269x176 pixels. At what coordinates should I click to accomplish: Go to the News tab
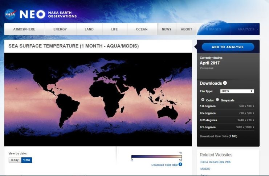click(x=167, y=29)
